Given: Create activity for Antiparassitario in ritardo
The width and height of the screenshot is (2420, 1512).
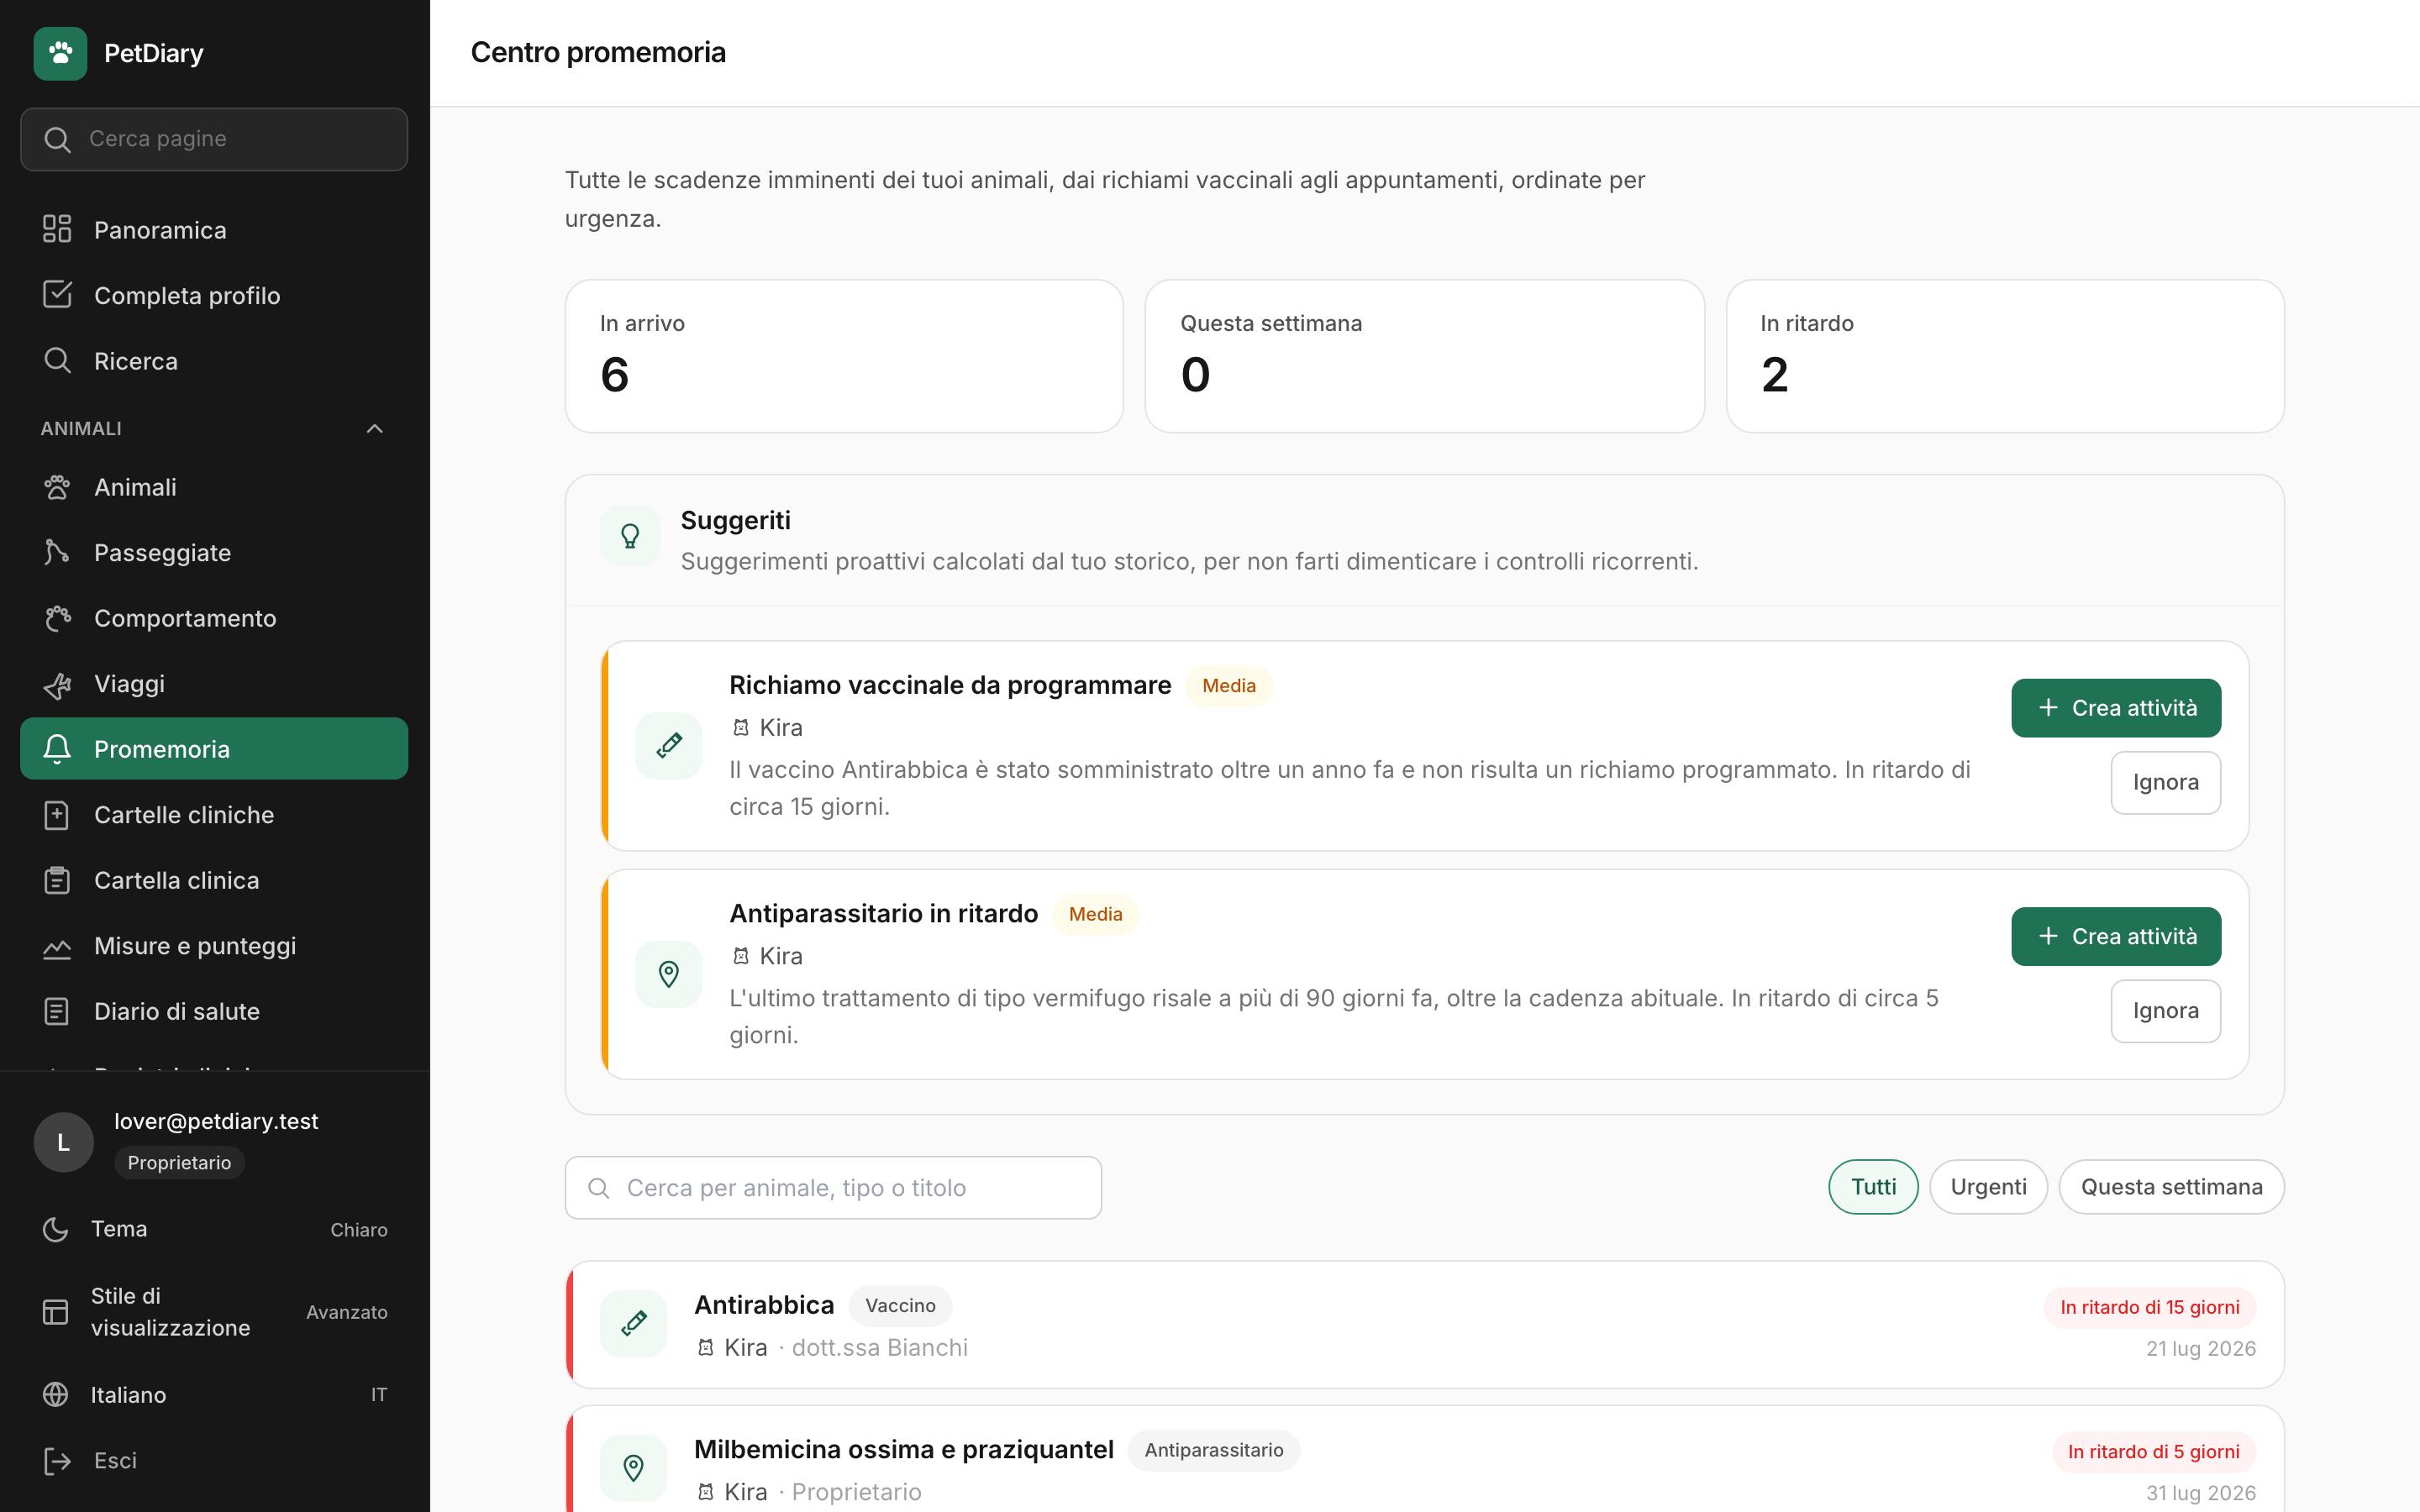Looking at the screenshot, I should pyautogui.click(x=2116, y=936).
